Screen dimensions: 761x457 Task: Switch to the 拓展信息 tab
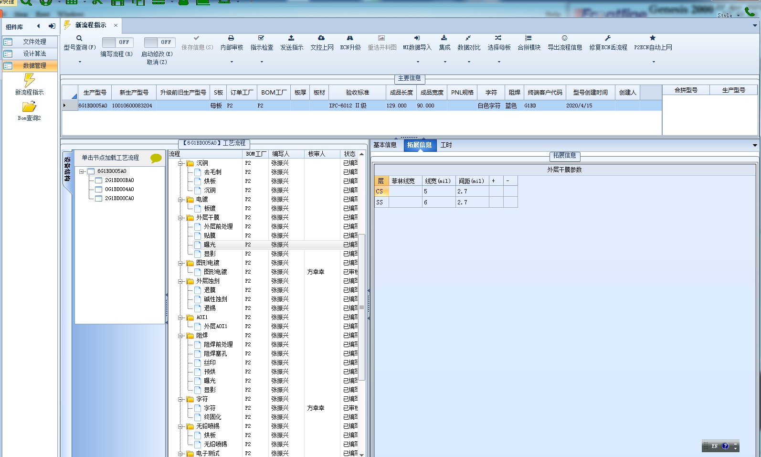click(x=420, y=145)
